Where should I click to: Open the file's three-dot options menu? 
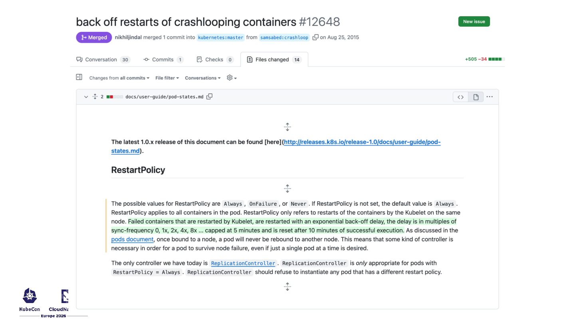[x=490, y=97]
